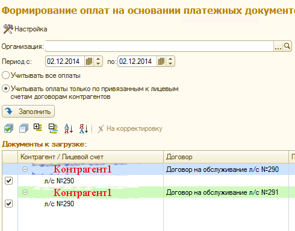Open the search magnifier in Организация field

(287, 46)
